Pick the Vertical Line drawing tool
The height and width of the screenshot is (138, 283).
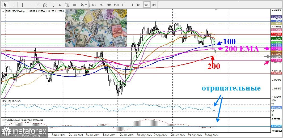tap(22, 5)
